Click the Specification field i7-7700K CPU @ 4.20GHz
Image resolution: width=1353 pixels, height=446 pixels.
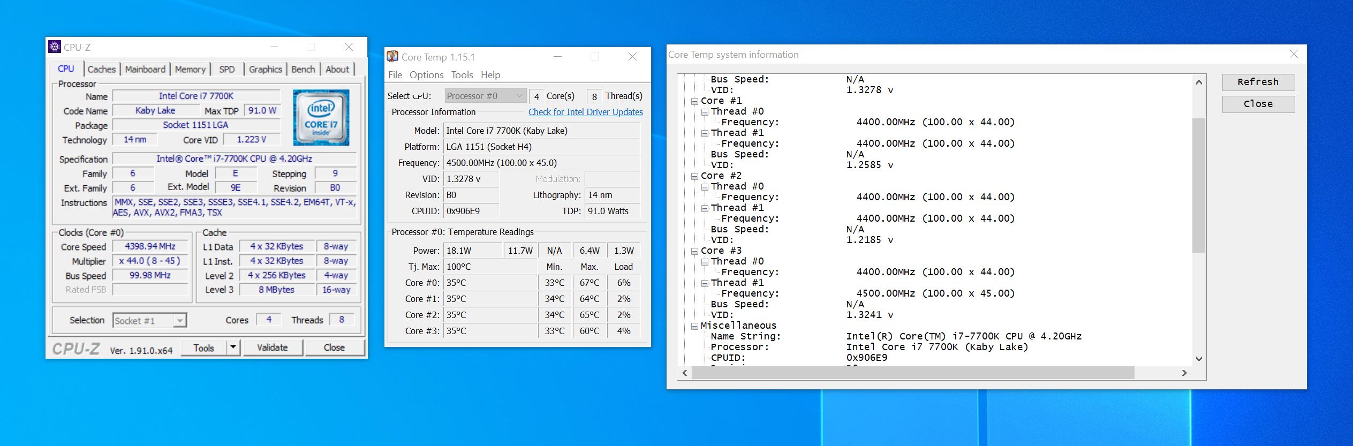[235, 158]
